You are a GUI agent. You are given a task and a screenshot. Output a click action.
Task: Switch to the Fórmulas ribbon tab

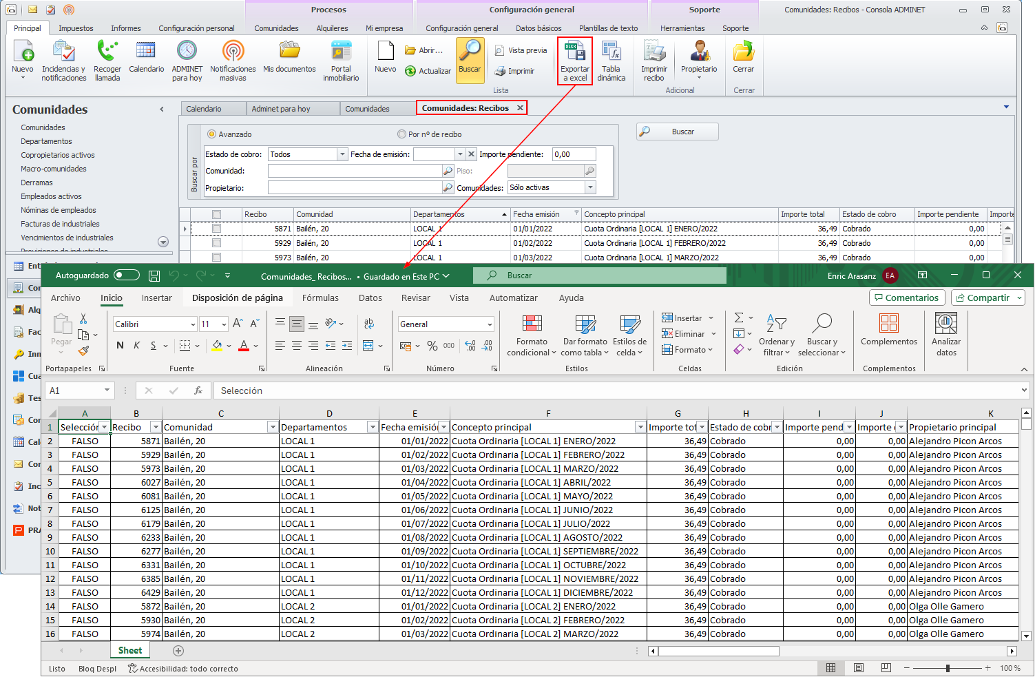pyautogui.click(x=320, y=298)
